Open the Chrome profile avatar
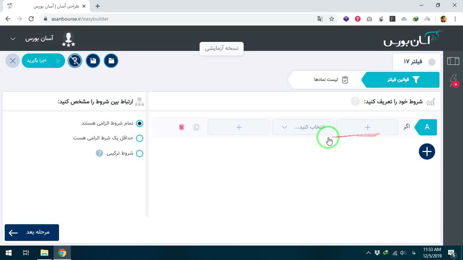 click(x=443, y=19)
